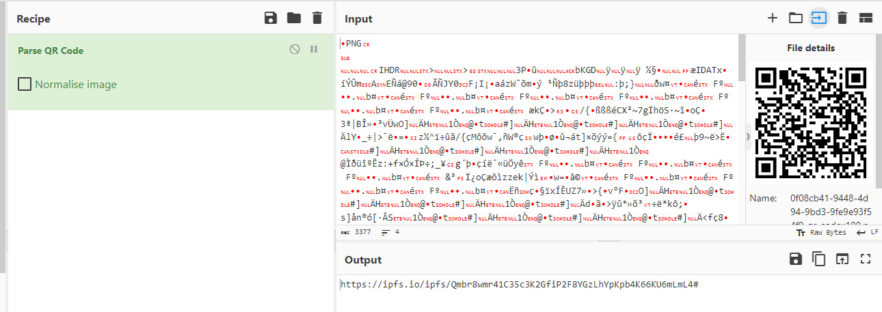
Task: Open folder as input
Action: pos(795,18)
